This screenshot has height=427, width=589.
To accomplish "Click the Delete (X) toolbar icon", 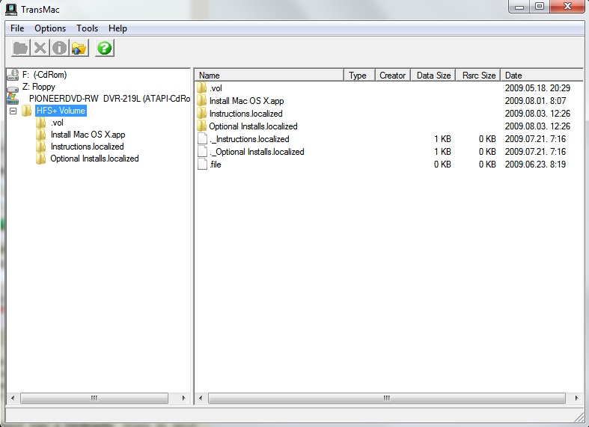I will click(40, 48).
